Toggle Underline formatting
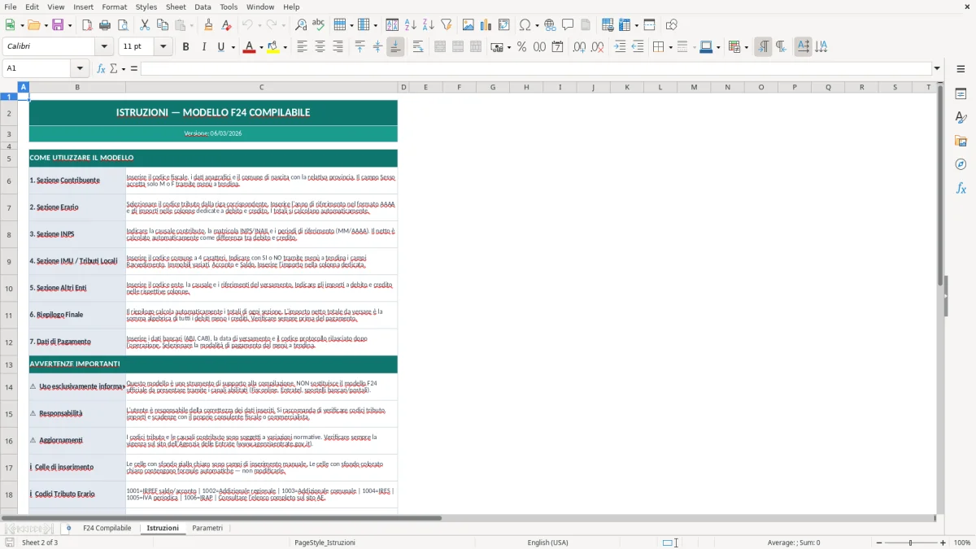Viewport: 976px width, 549px height. click(220, 47)
